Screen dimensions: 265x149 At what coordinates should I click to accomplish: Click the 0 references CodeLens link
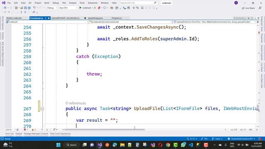click(x=76, y=103)
